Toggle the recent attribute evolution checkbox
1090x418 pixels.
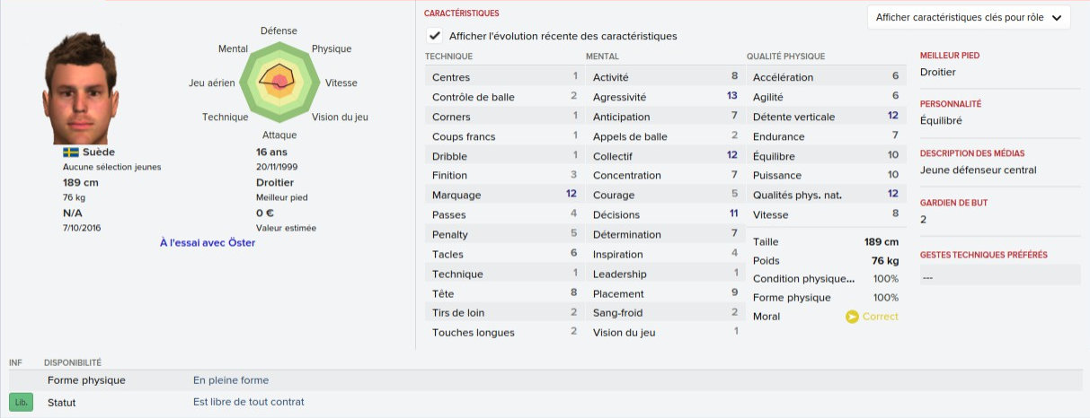[435, 36]
